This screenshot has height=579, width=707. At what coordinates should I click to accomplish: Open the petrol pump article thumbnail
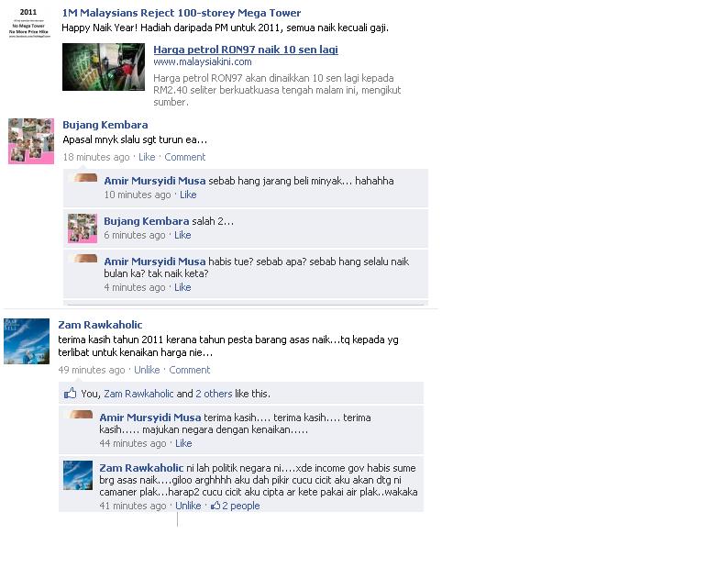[104, 67]
